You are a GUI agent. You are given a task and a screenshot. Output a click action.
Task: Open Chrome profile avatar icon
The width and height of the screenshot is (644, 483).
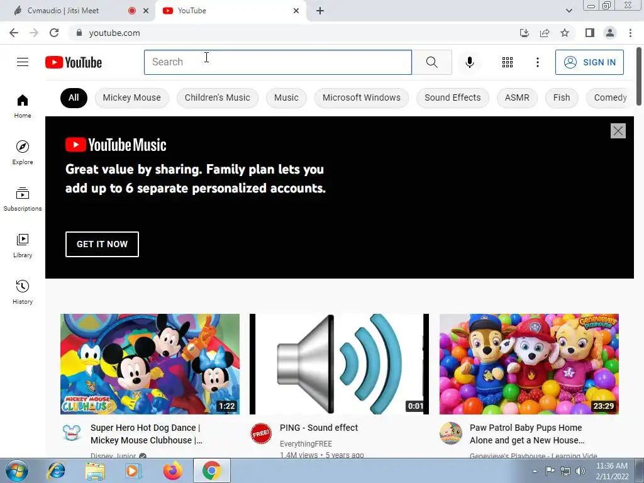point(610,33)
